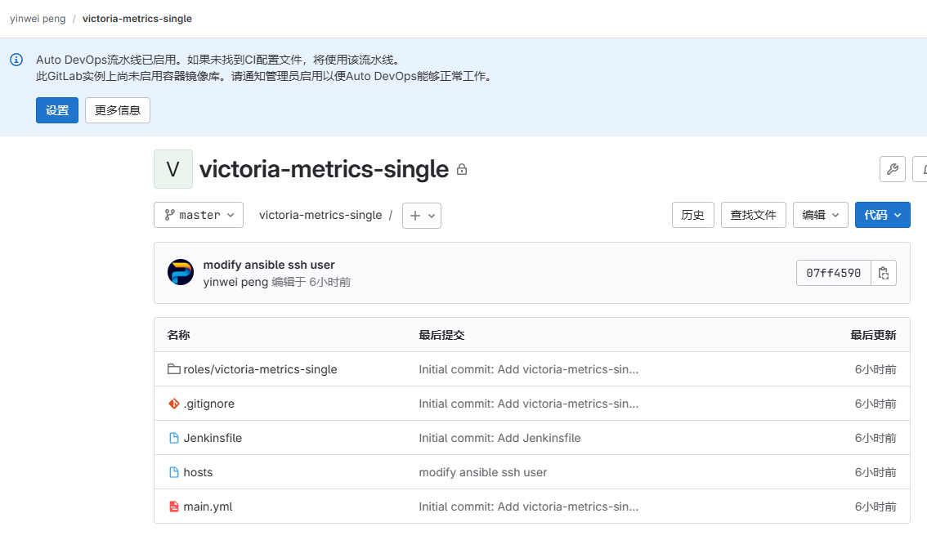Viewport: 927px width, 549px height.
Task: Click the 查找文件 button
Action: (x=753, y=215)
